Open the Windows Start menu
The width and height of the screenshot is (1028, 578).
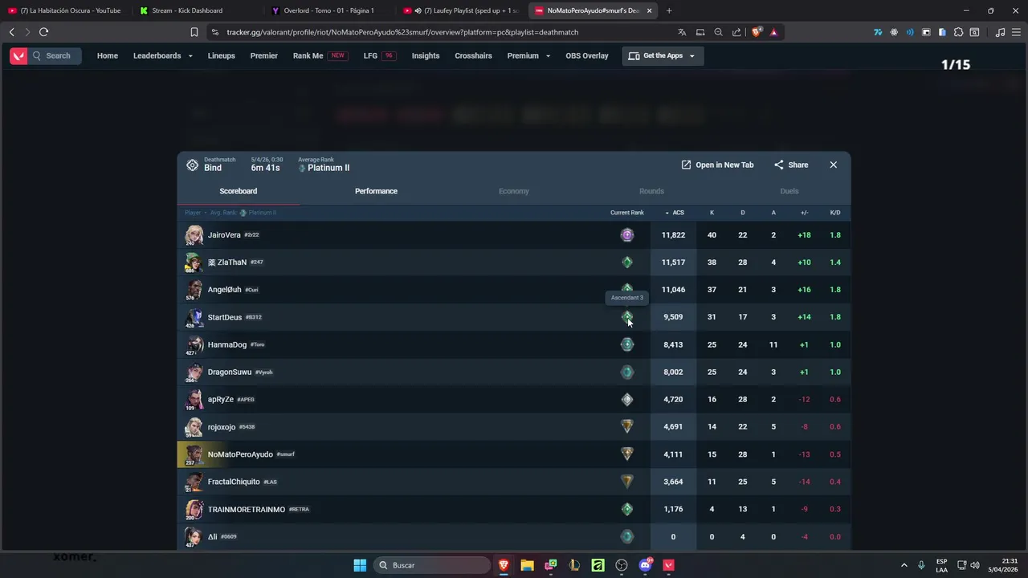tap(360, 565)
